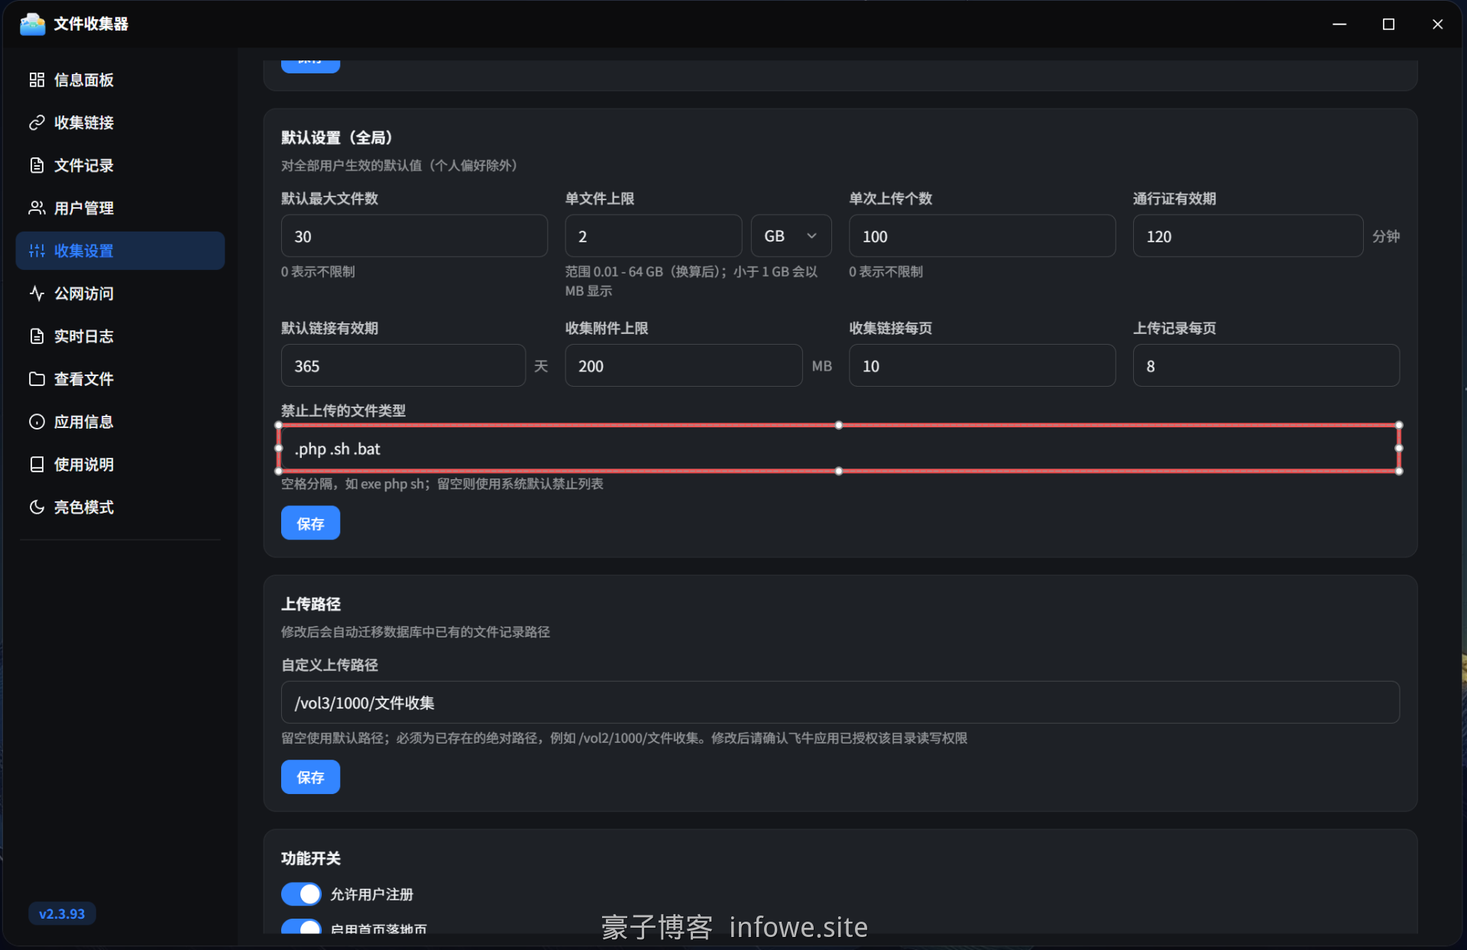Maximize the 文件收集器 window
Viewport: 1467px width, 950px height.
pos(1388,24)
